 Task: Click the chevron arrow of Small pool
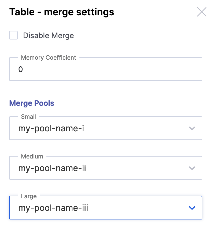tap(192, 128)
